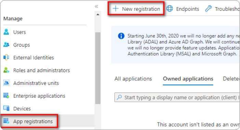The image size is (240, 130).
Task: Open Roles and administrators icon
Action: pyautogui.click(x=6, y=70)
